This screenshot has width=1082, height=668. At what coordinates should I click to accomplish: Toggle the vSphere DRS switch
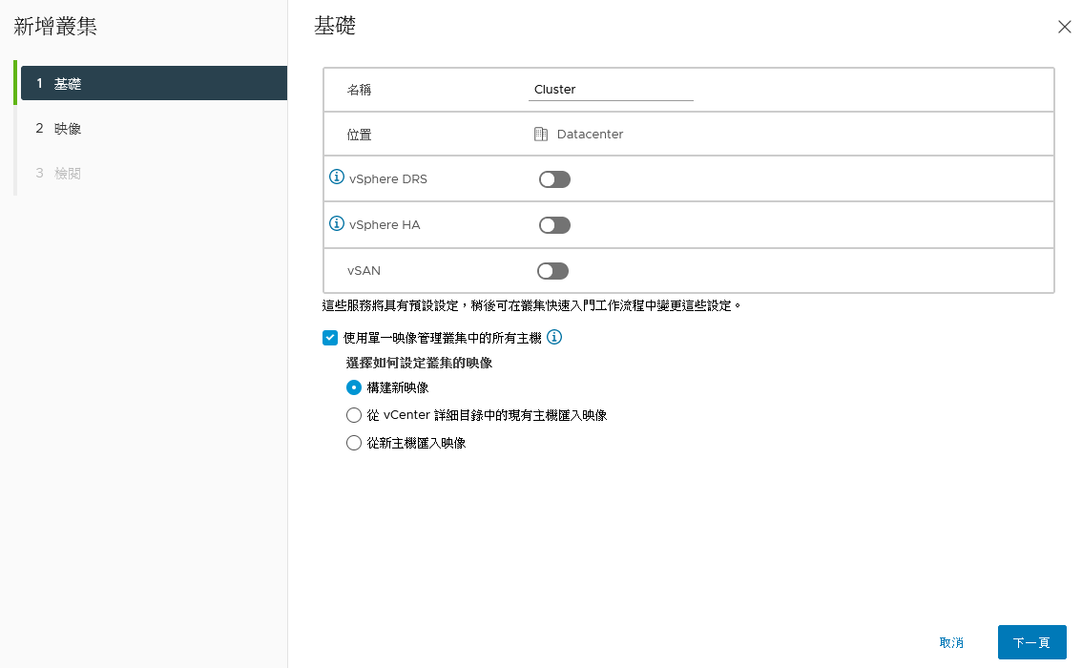pos(554,179)
